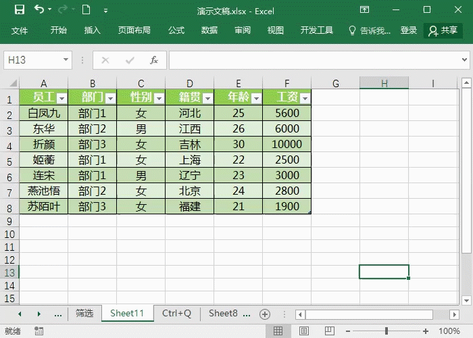Switch to the 公式 ribbon tab

point(176,30)
